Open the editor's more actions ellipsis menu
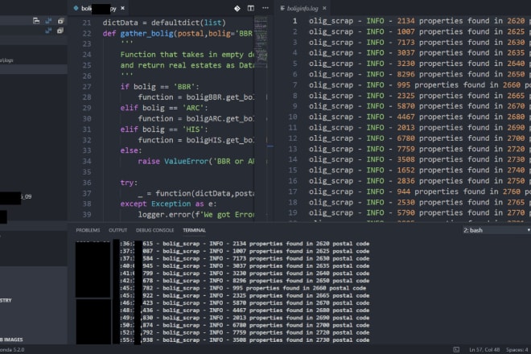The width and height of the screenshot is (531, 354). coord(265,8)
